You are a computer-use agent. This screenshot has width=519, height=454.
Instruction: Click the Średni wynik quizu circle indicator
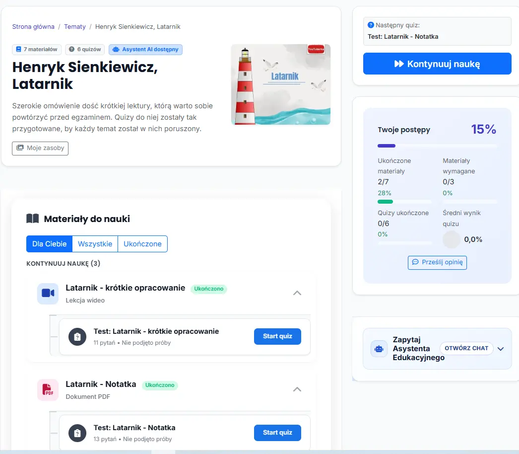(452, 239)
